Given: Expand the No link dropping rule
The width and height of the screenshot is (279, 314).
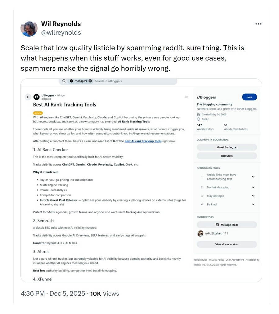Looking at the screenshot, I should (x=253, y=187).
